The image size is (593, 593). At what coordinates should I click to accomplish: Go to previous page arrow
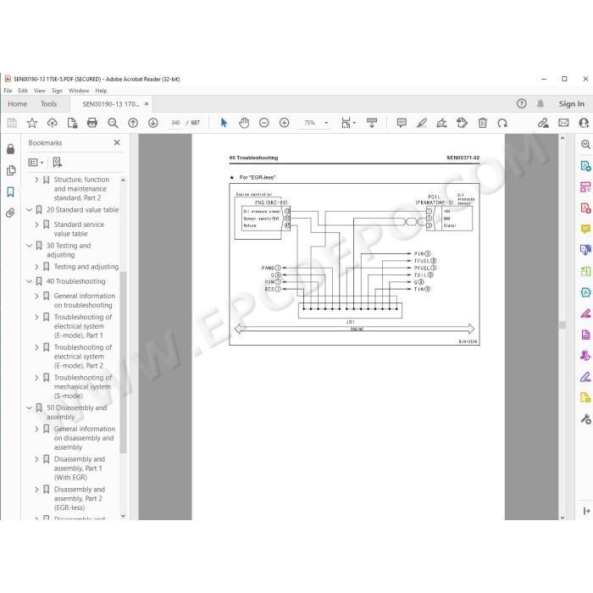(x=133, y=123)
